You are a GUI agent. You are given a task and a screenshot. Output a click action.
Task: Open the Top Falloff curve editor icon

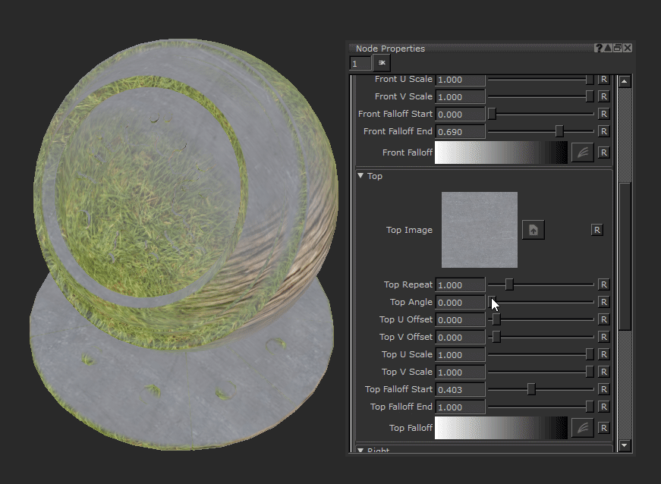581,428
